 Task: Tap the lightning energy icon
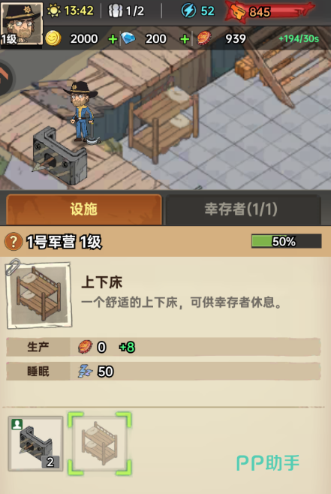coord(188,11)
